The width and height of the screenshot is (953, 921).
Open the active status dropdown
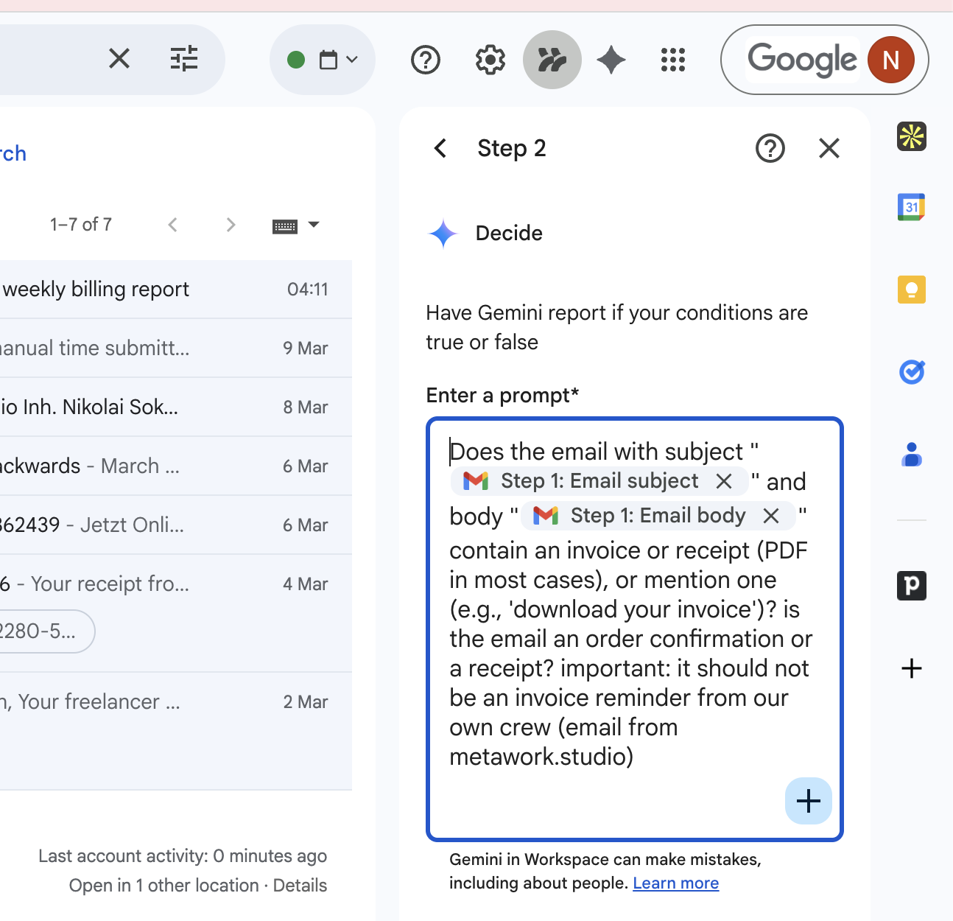pyautogui.click(x=323, y=60)
